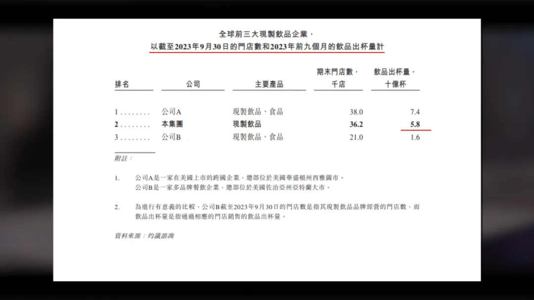Click the value '38.0'
This screenshot has height=300, width=534.
[356, 112]
